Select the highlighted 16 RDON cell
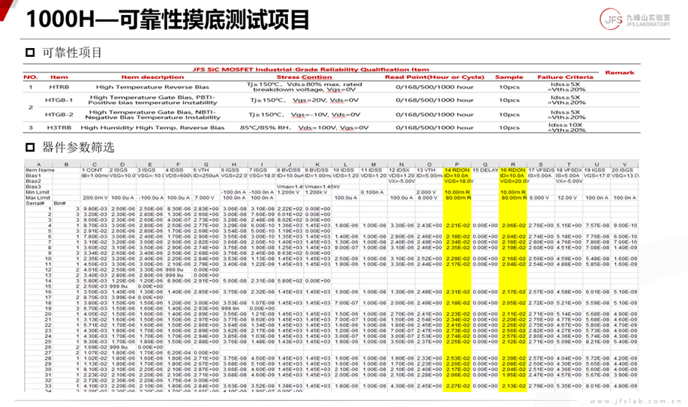688x407 pixels. (513, 170)
